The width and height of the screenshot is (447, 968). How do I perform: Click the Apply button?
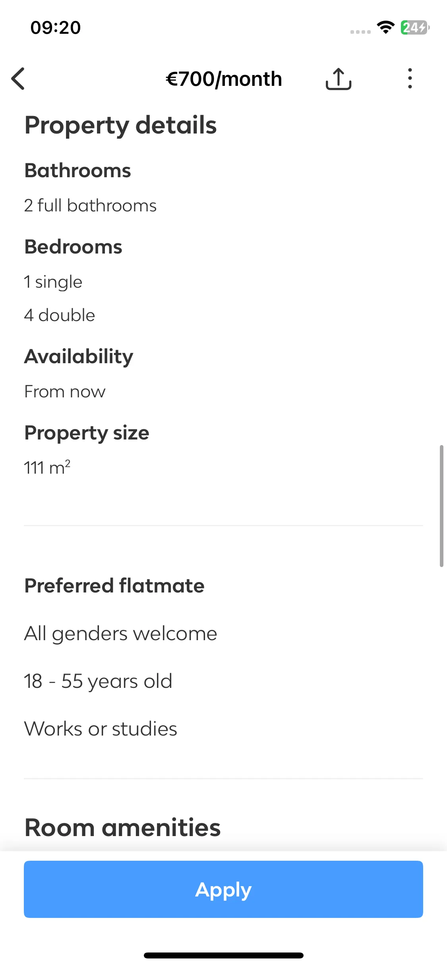tap(223, 889)
